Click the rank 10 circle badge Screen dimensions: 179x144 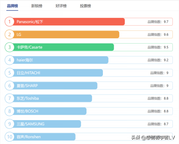[10, 137]
